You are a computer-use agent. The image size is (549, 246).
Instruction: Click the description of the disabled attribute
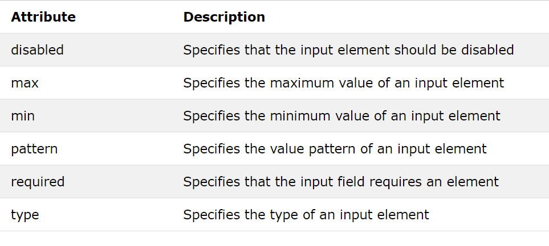348,50
